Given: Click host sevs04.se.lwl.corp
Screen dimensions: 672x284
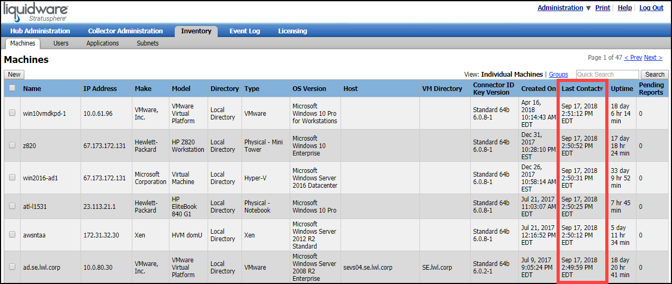Looking at the screenshot, I should tap(368, 268).
